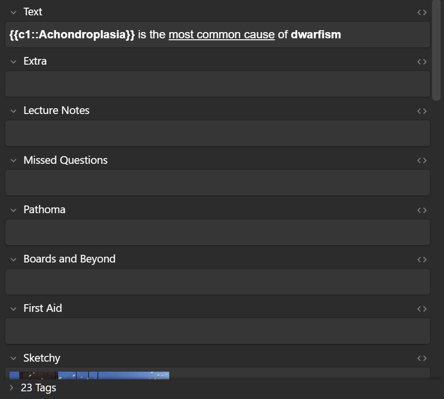
Task: Toggle HTML editor for Boards and Beyond
Action: [x=421, y=259]
